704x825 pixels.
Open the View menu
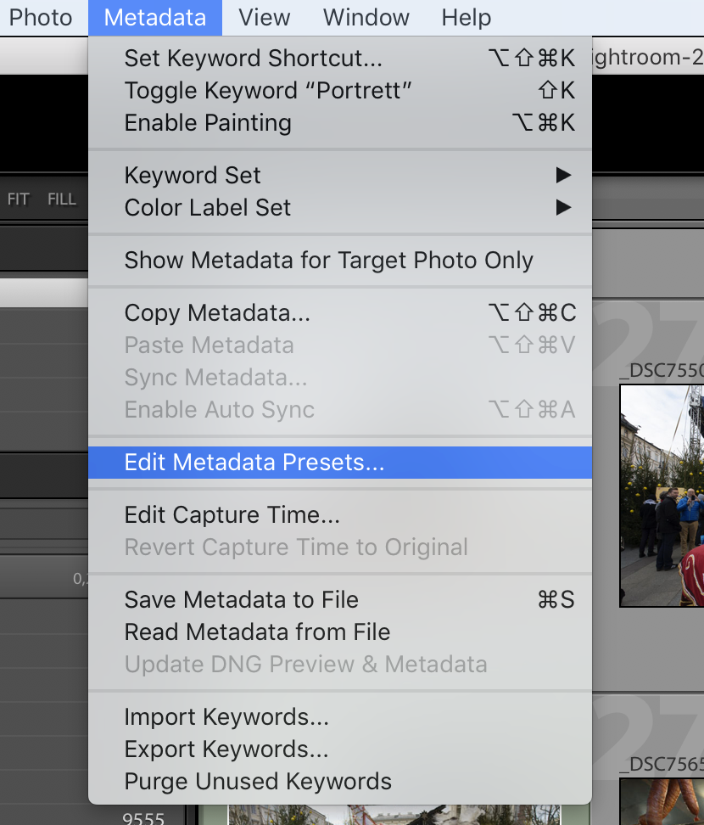(x=265, y=17)
